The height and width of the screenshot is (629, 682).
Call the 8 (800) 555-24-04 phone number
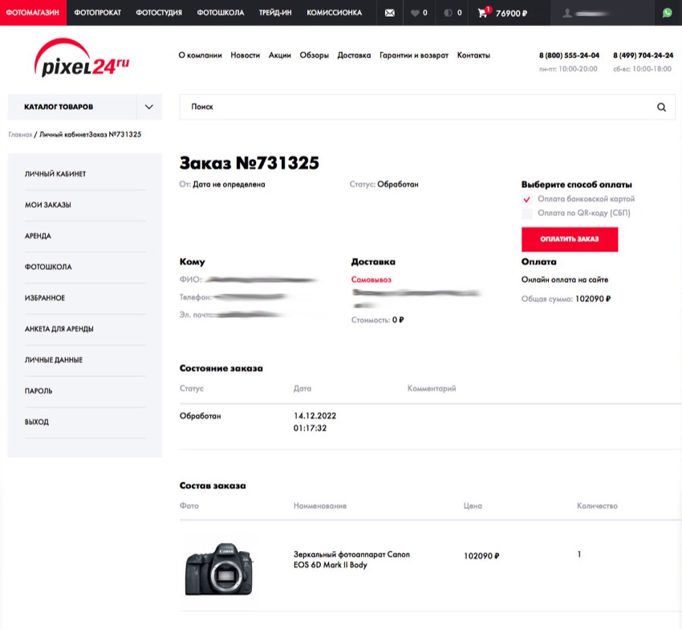(x=569, y=55)
